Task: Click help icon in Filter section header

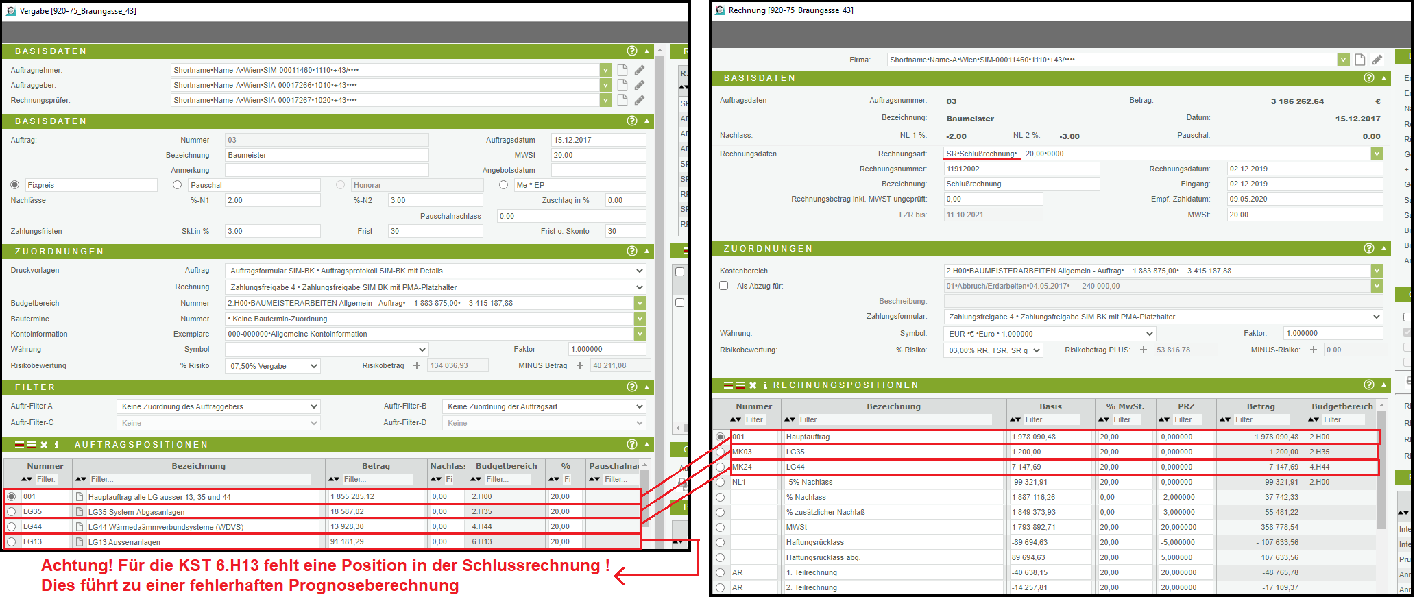Action: [x=631, y=387]
